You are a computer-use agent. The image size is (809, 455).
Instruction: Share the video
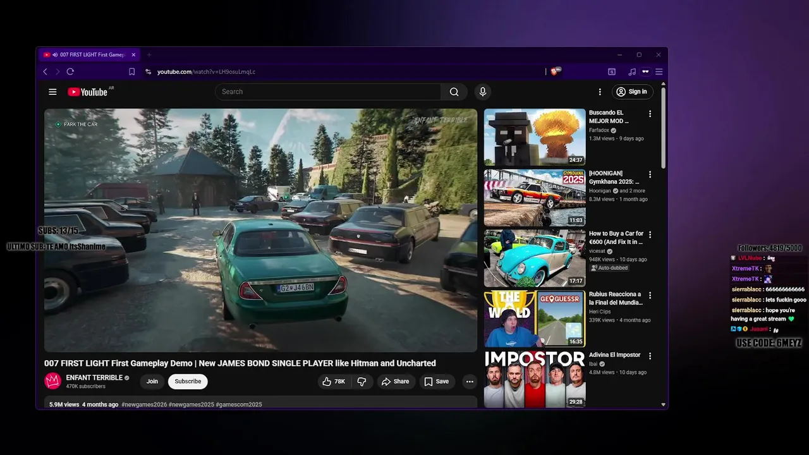coord(395,381)
